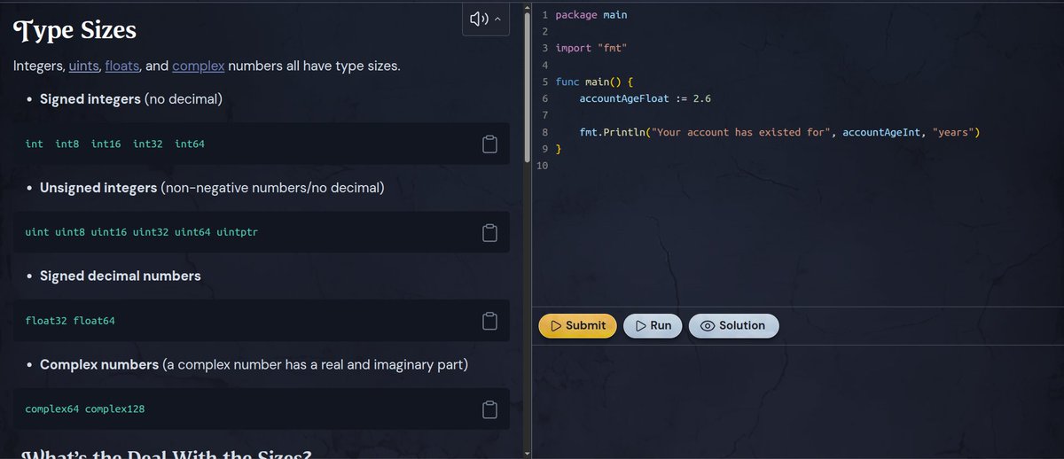Click the 'int8' type in code block
The image size is (1064, 459).
pyautogui.click(x=67, y=144)
